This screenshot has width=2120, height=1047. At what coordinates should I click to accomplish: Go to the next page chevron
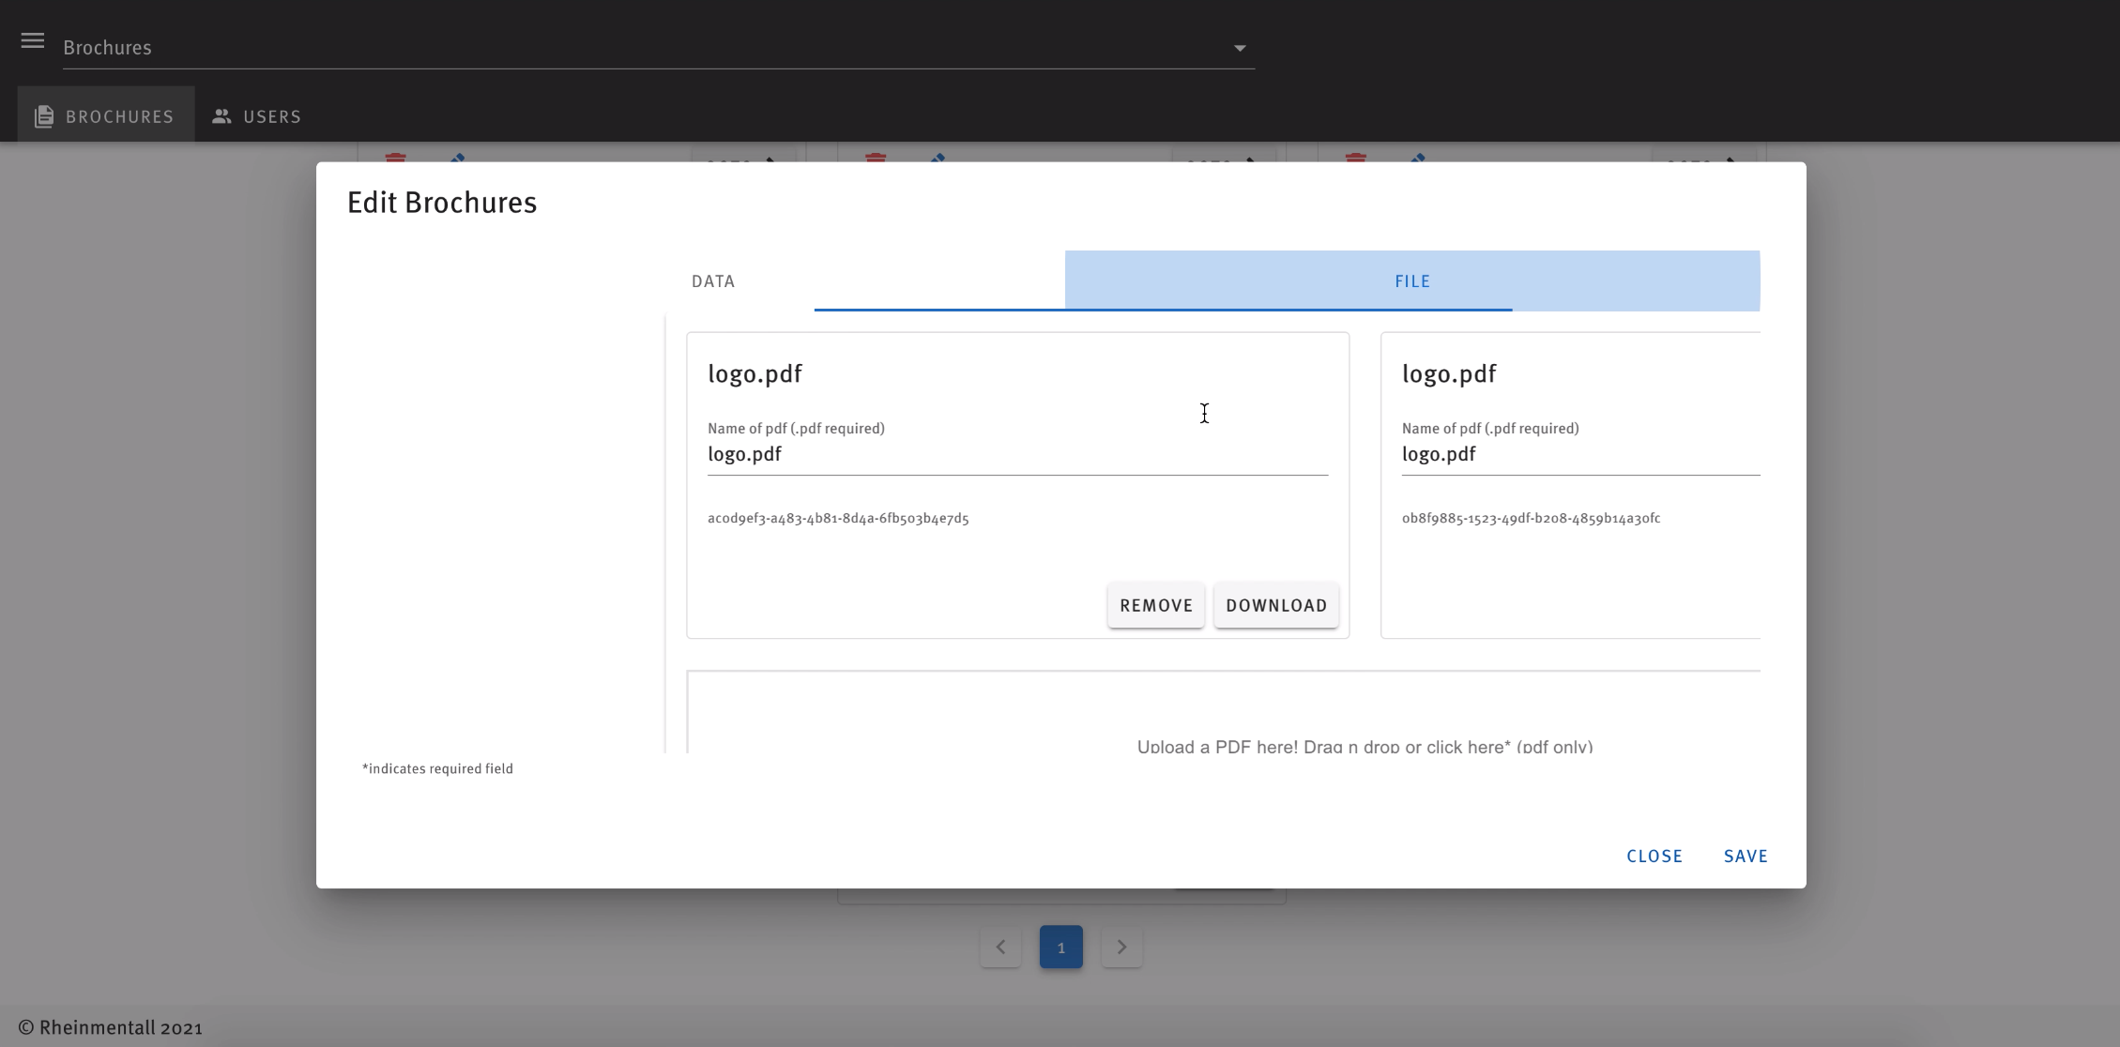[x=1121, y=947]
